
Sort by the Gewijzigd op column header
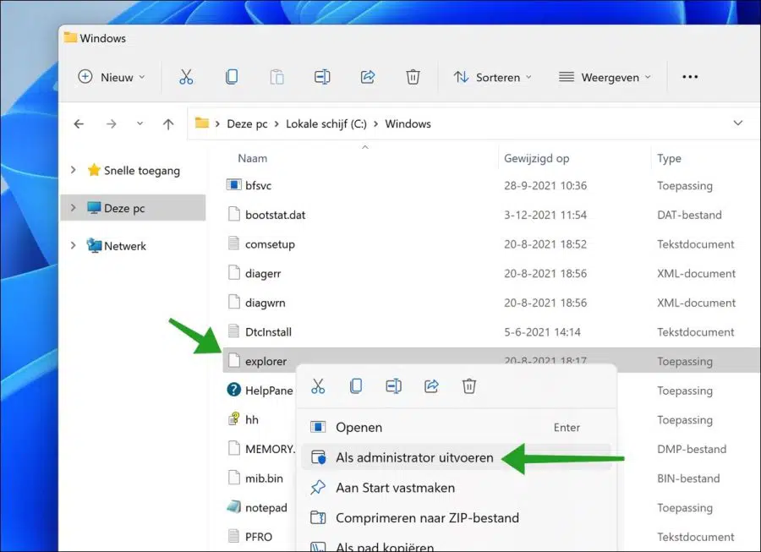[x=536, y=158]
